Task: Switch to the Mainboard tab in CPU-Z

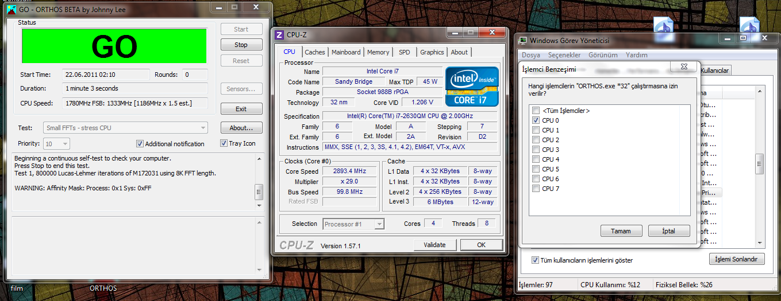Action: tap(346, 52)
